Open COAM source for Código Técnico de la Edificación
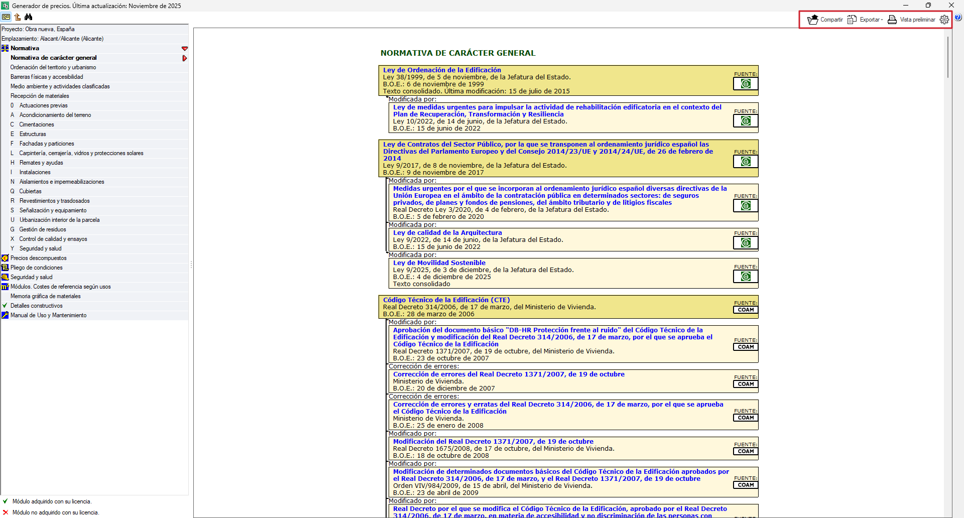This screenshot has width=964, height=518. pyautogui.click(x=746, y=310)
